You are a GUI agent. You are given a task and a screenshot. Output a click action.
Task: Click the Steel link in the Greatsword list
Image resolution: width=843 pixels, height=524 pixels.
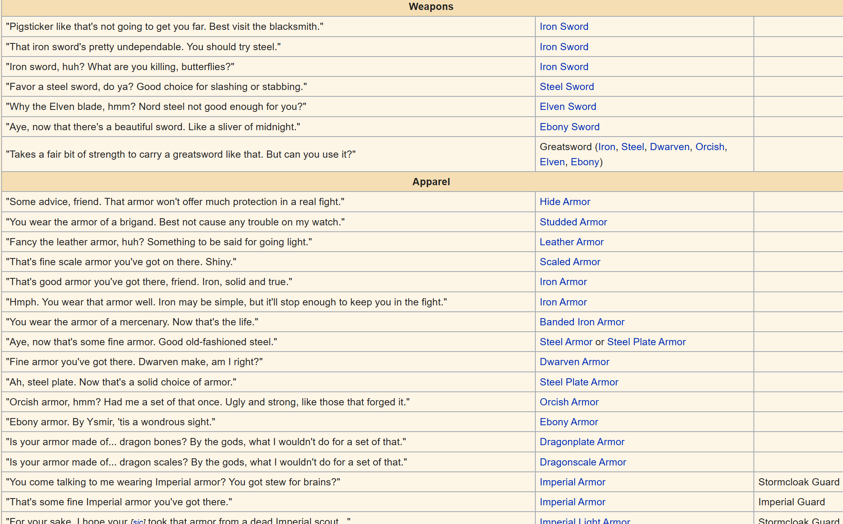(632, 147)
